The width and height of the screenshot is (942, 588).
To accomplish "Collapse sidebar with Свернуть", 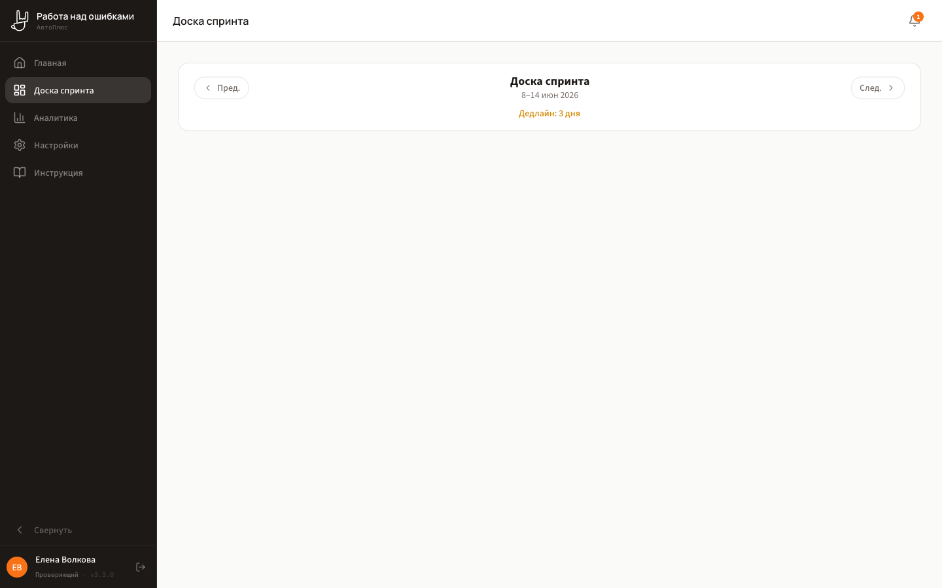I will coord(78,530).
